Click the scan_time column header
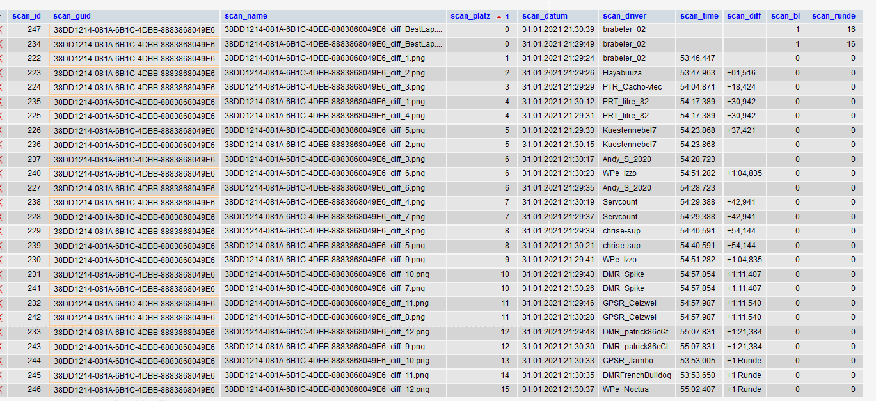This screenshot has height=401, width=876. pos(699,16)
